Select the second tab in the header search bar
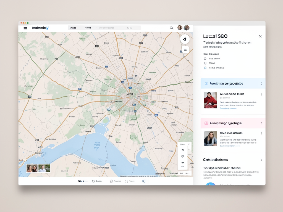Screen dimensions: 283x212 coord(88,28)
